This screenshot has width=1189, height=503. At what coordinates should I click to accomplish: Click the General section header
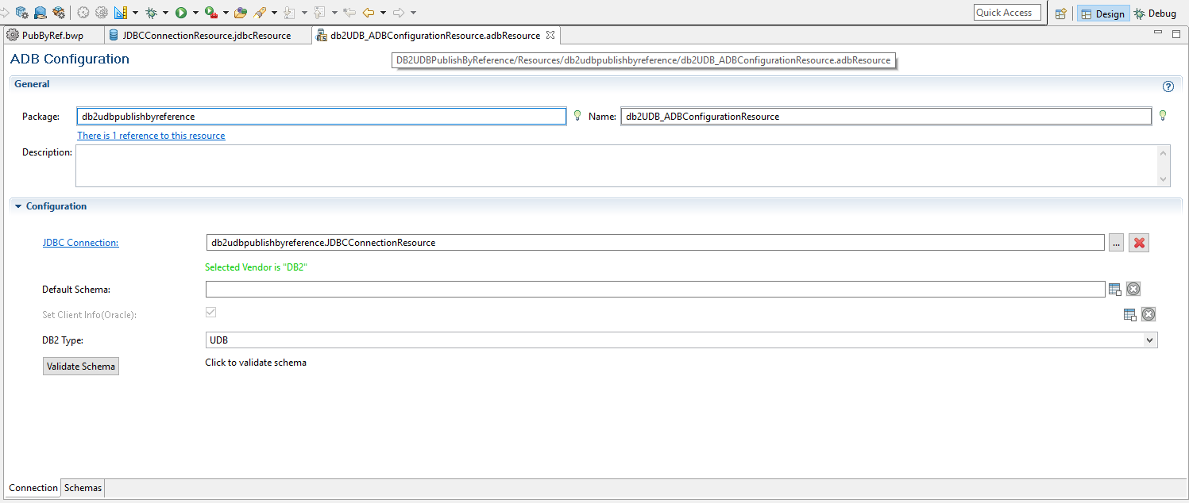pos(596,84)
